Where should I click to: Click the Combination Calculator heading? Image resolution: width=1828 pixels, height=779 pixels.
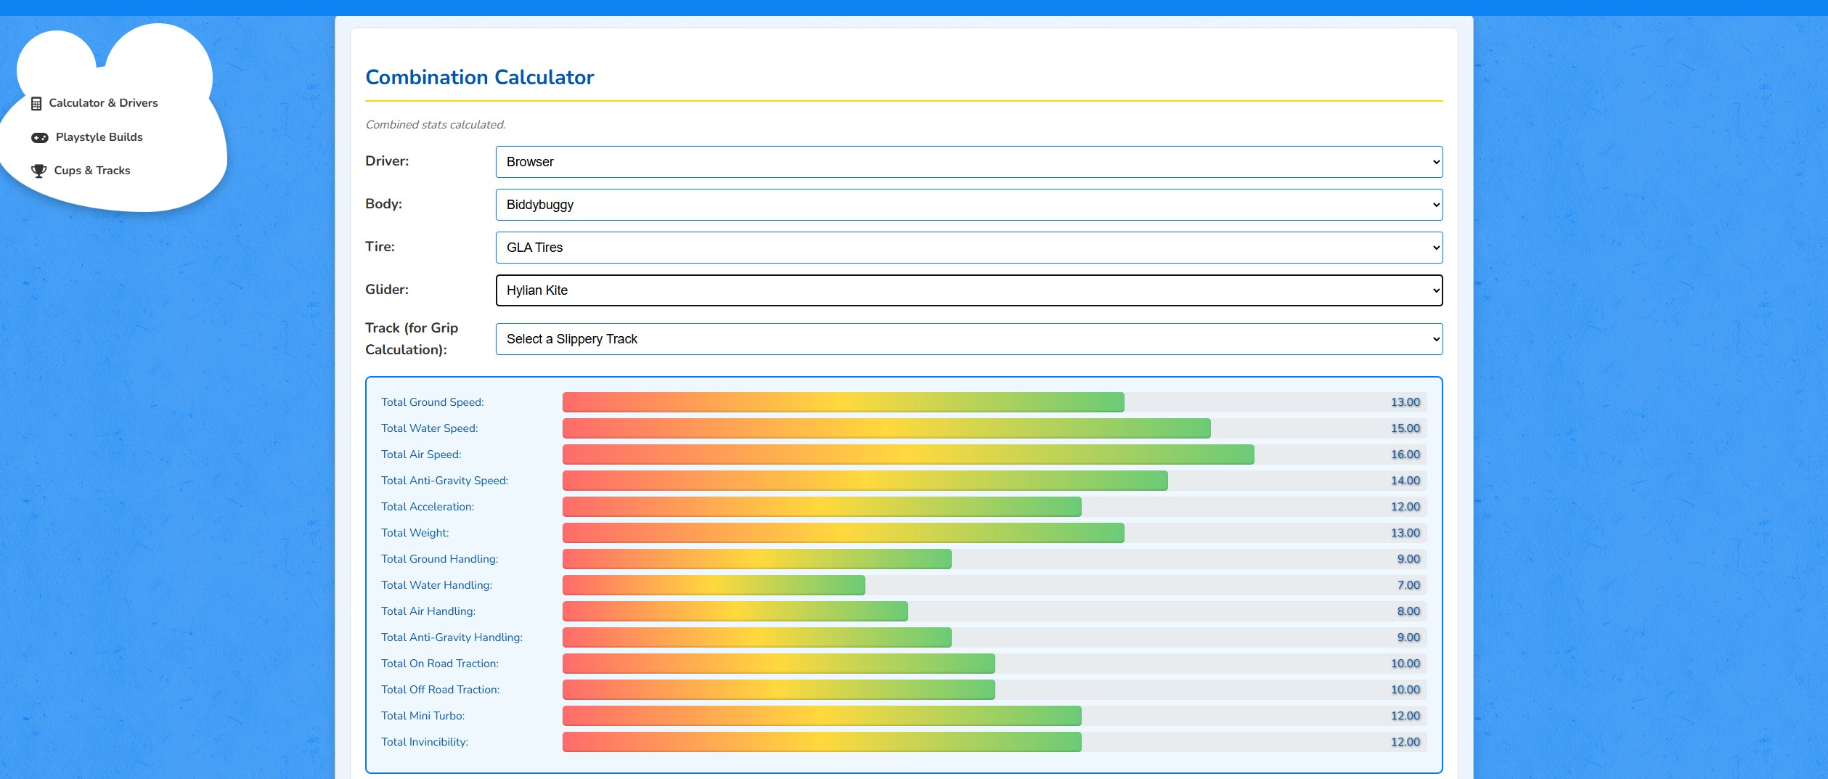point(479,77)
